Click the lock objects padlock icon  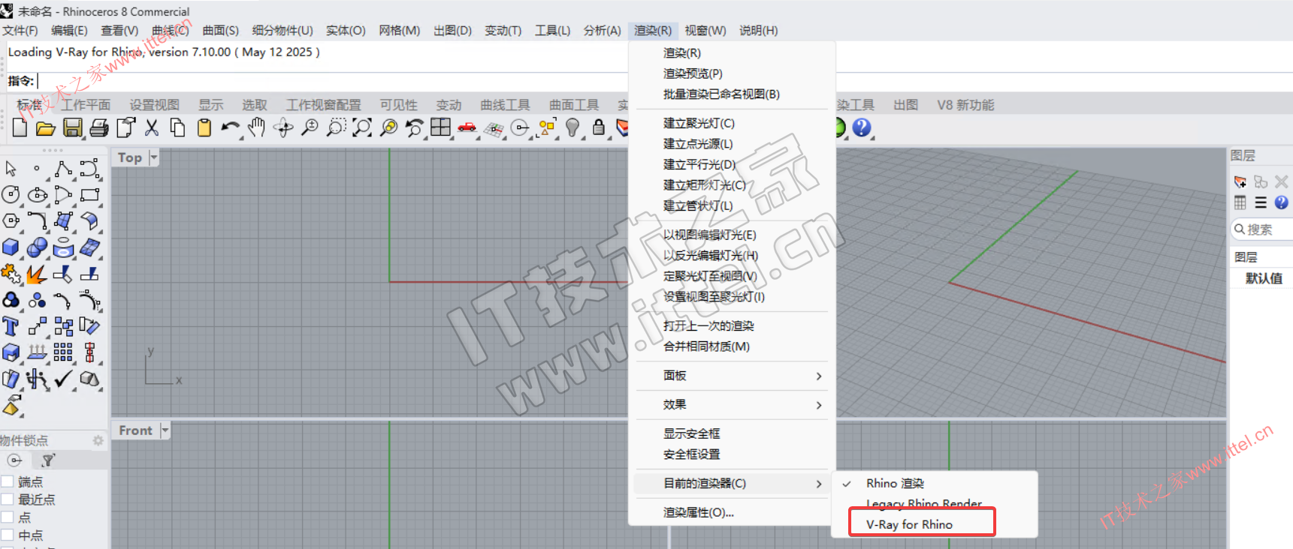(x=598, y=128)
